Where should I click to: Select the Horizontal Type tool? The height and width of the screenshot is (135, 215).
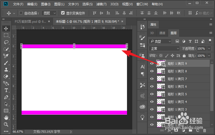pos(6,90)
